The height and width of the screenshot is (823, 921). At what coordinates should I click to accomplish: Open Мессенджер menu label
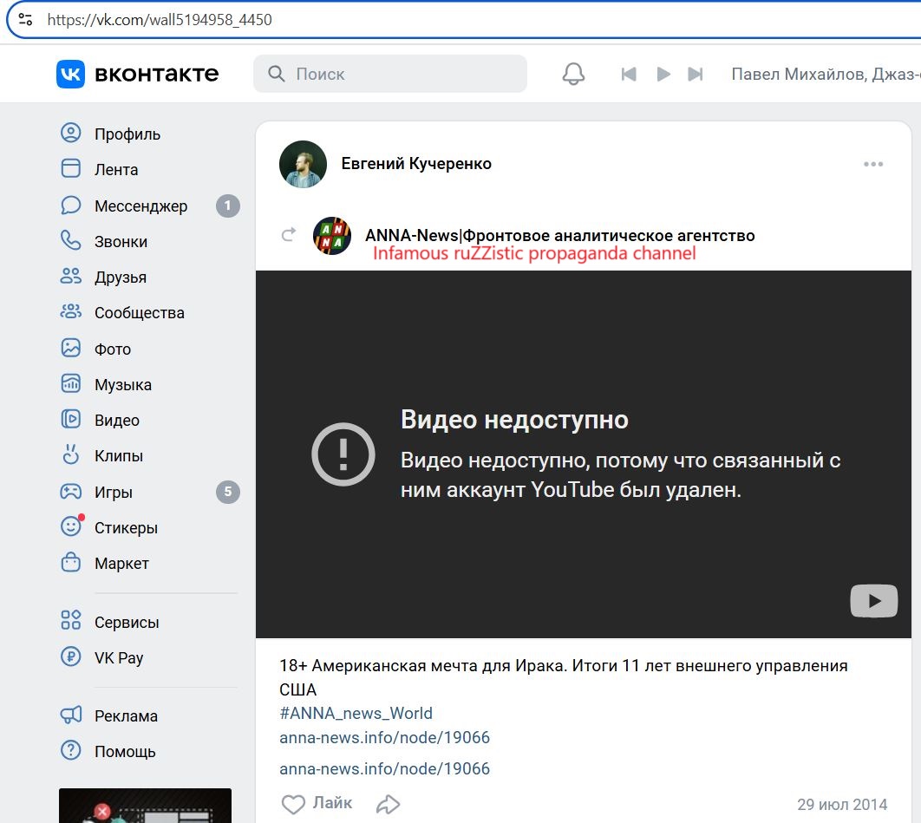pos(141,206)
